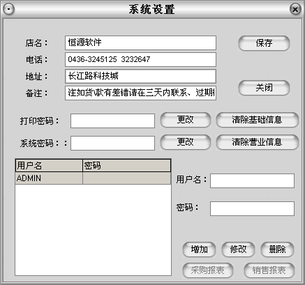The width and height of the screenshot is (305, 285).
Task: Focus the 用户名 field beside the user table
Action: 253,180
